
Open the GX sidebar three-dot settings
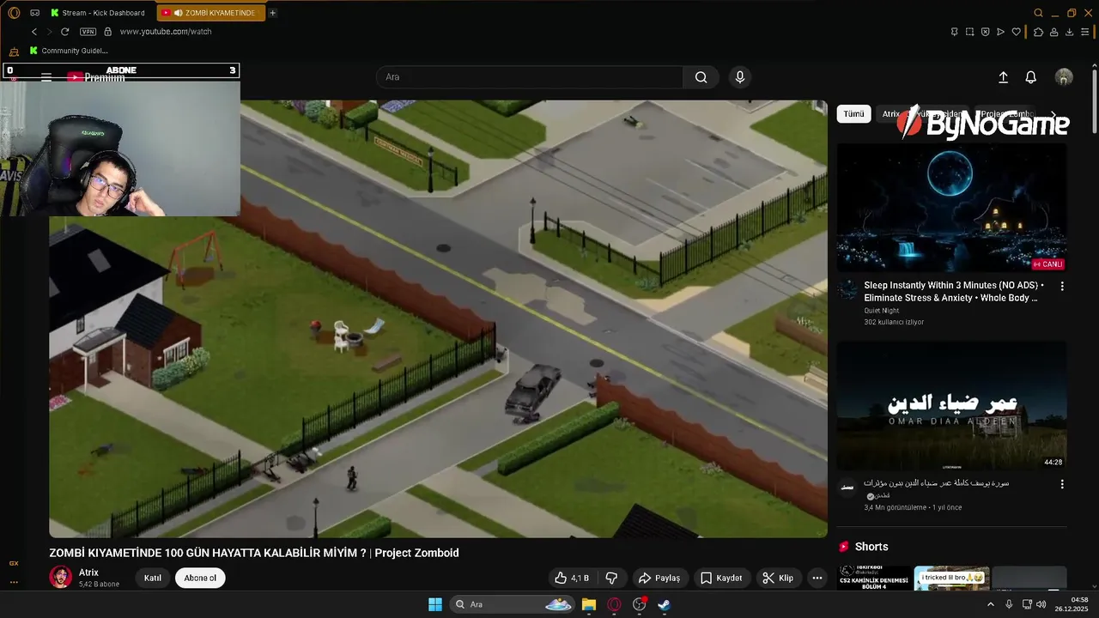14,582
